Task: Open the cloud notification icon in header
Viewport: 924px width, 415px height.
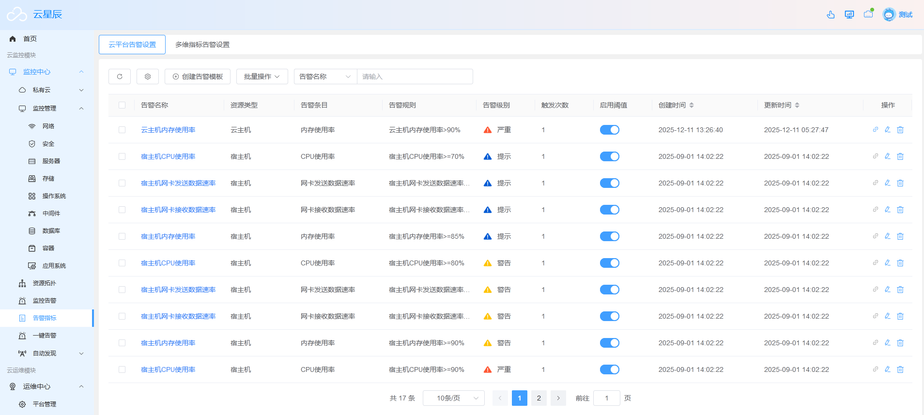Action: (x=868, y=14)
